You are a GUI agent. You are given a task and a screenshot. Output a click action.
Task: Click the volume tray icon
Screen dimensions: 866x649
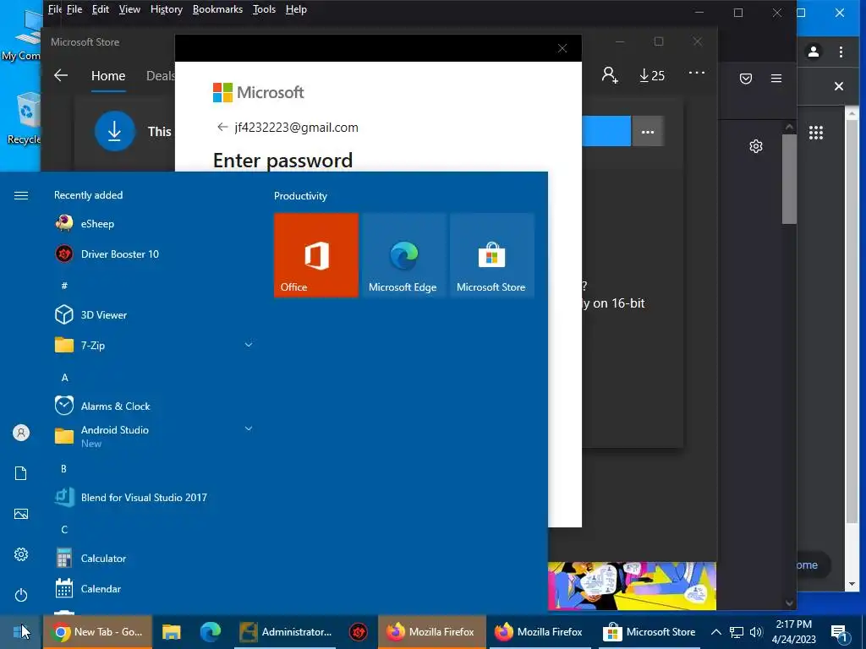click(x=756, y=632)
